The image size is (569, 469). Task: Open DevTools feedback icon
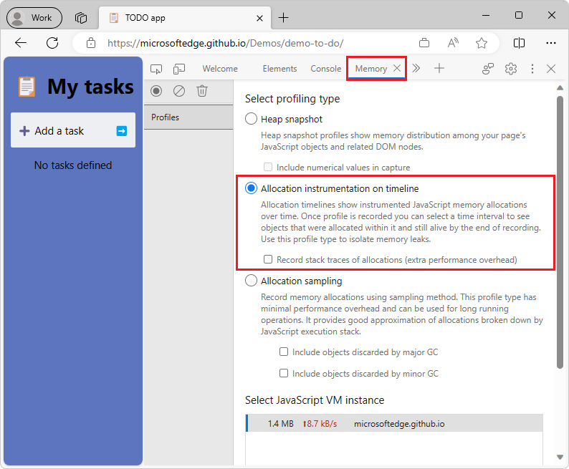pos(488,69)
